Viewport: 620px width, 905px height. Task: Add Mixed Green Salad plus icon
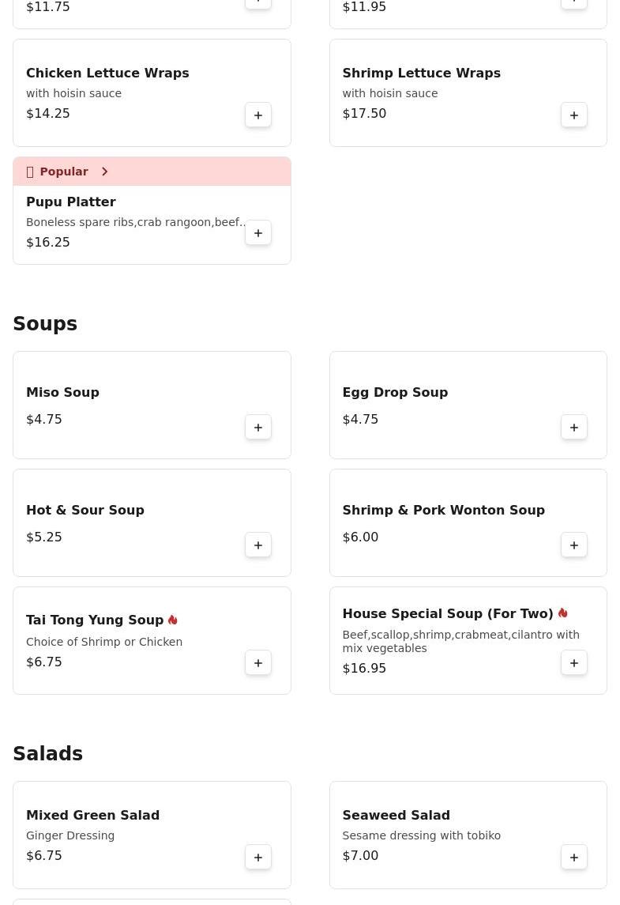(x=258, y=858)
